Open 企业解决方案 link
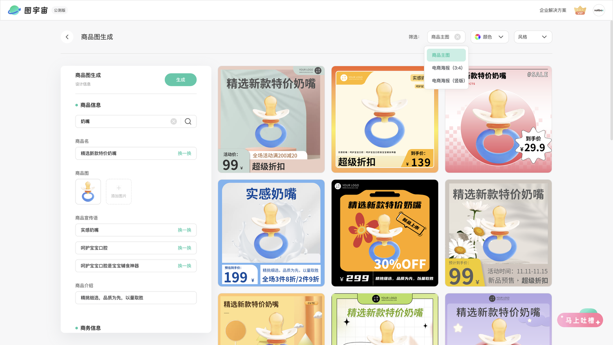The width and height of the screenshot is (613, 345). pyautogui.click(x=553, y=10)
